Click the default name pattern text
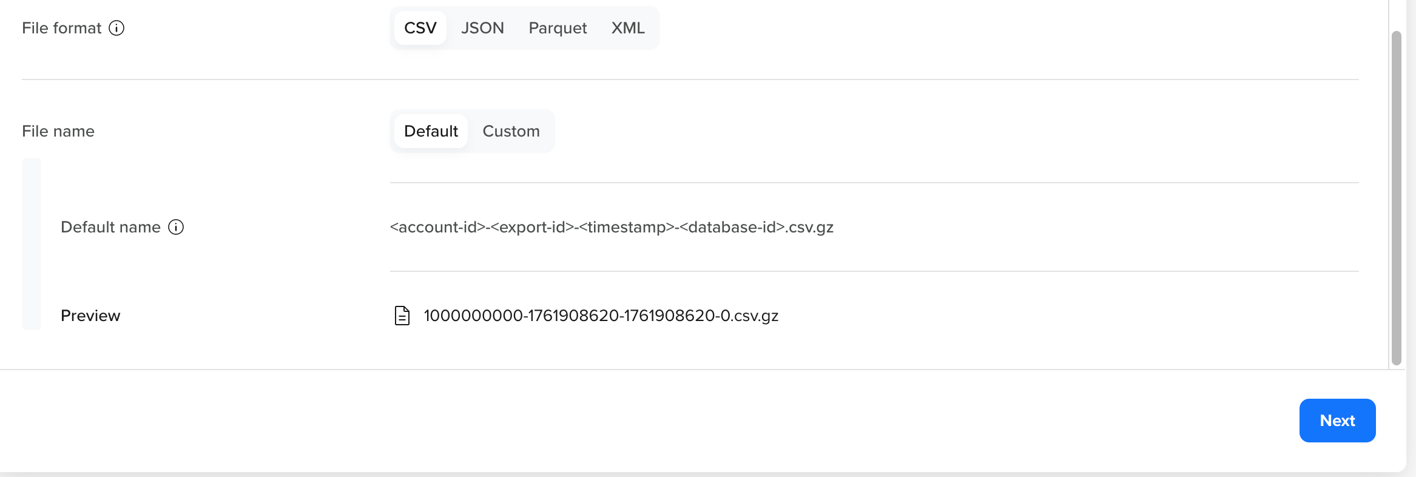The height and width of the screenshot is (477, 1416). click(x=612, y=227)
